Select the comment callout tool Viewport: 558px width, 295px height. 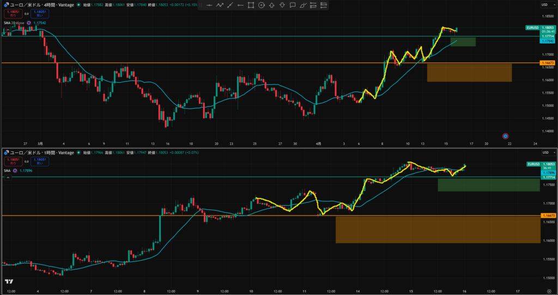click(x=293, y=5)
